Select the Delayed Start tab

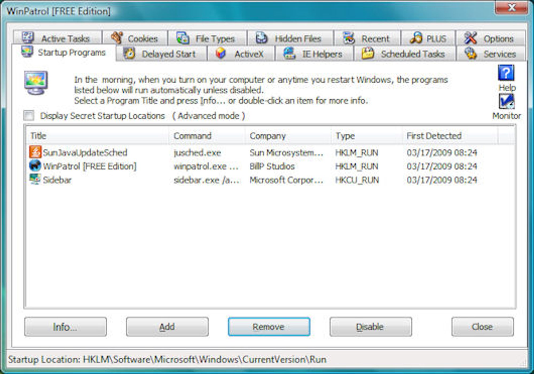coord(161,53)
